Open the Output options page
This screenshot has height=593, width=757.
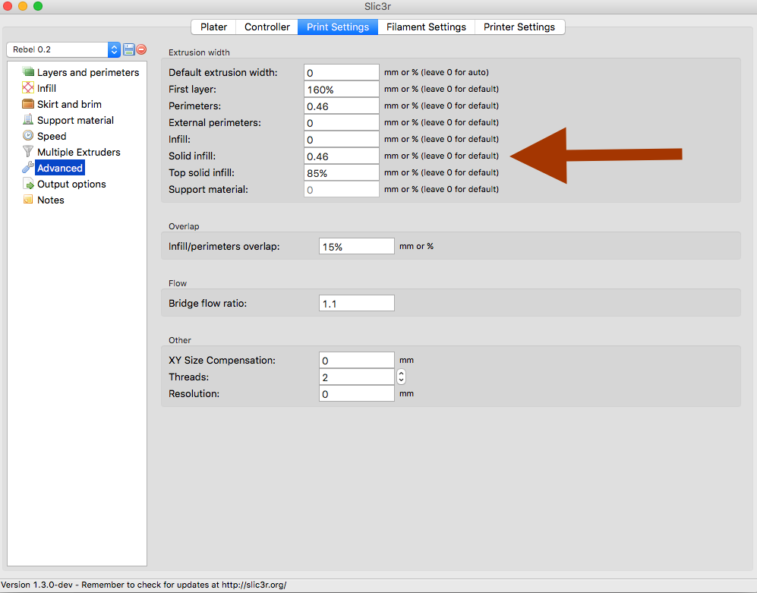[x=71, y=184]
